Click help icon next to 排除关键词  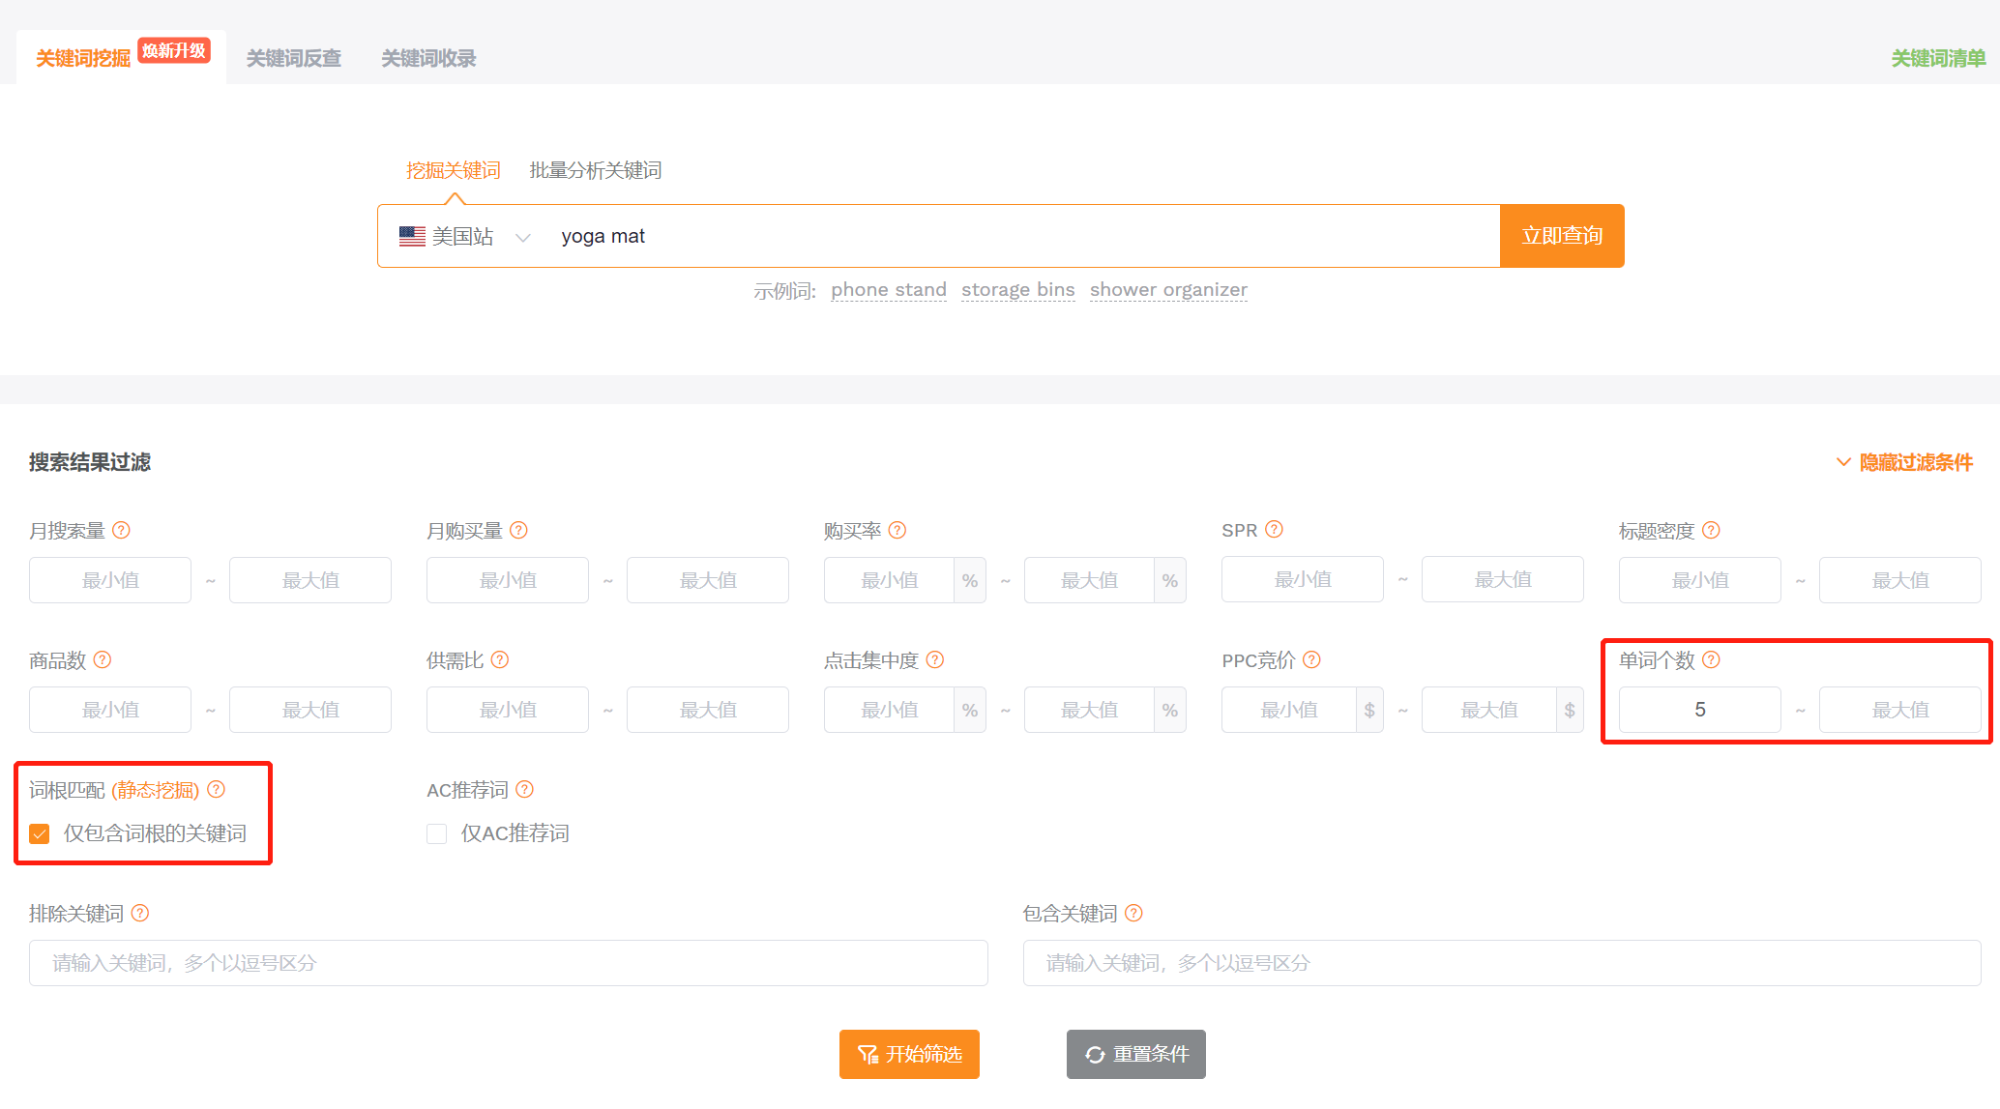click(x=140, y=913)
